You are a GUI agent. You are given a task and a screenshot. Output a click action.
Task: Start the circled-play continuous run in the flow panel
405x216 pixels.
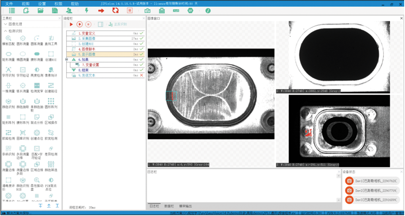click(x=79, y=24)
